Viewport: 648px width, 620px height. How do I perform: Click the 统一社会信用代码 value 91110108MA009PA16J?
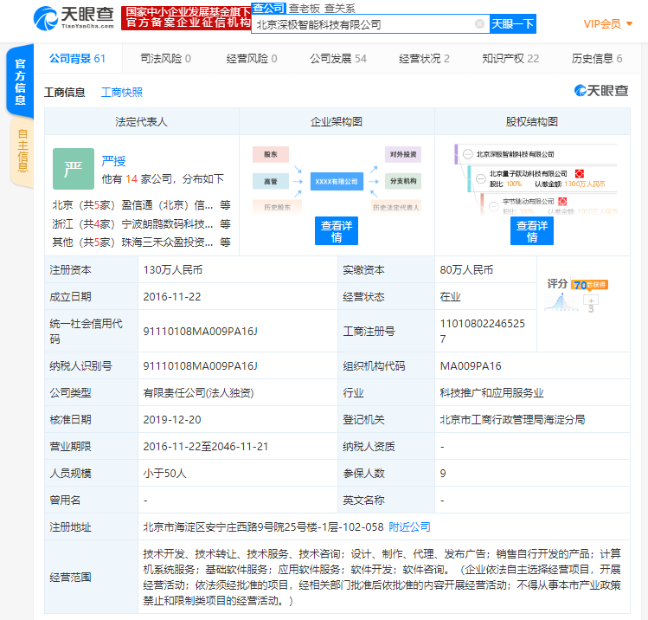click(200, 332)
